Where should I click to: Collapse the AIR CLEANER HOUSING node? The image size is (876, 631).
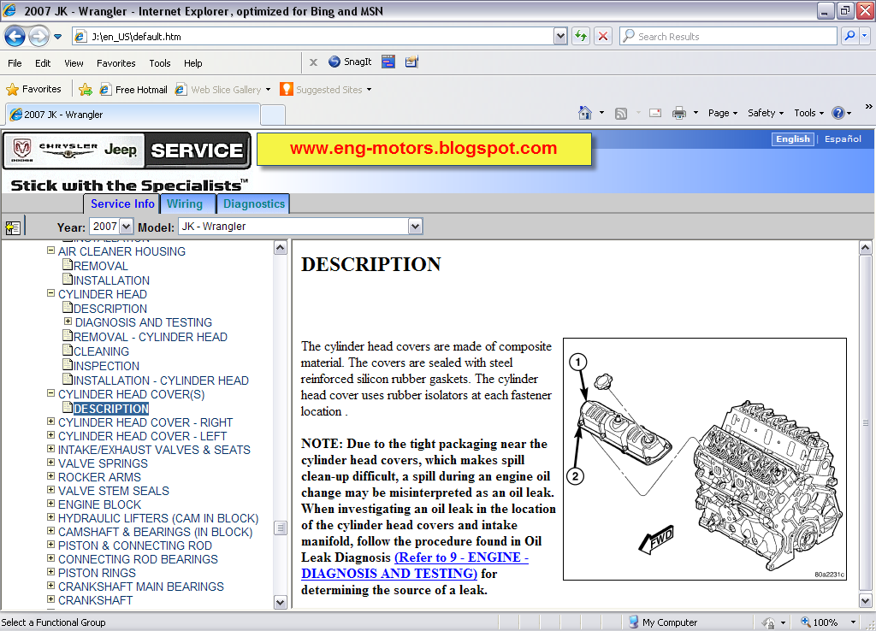pos(50,251)
